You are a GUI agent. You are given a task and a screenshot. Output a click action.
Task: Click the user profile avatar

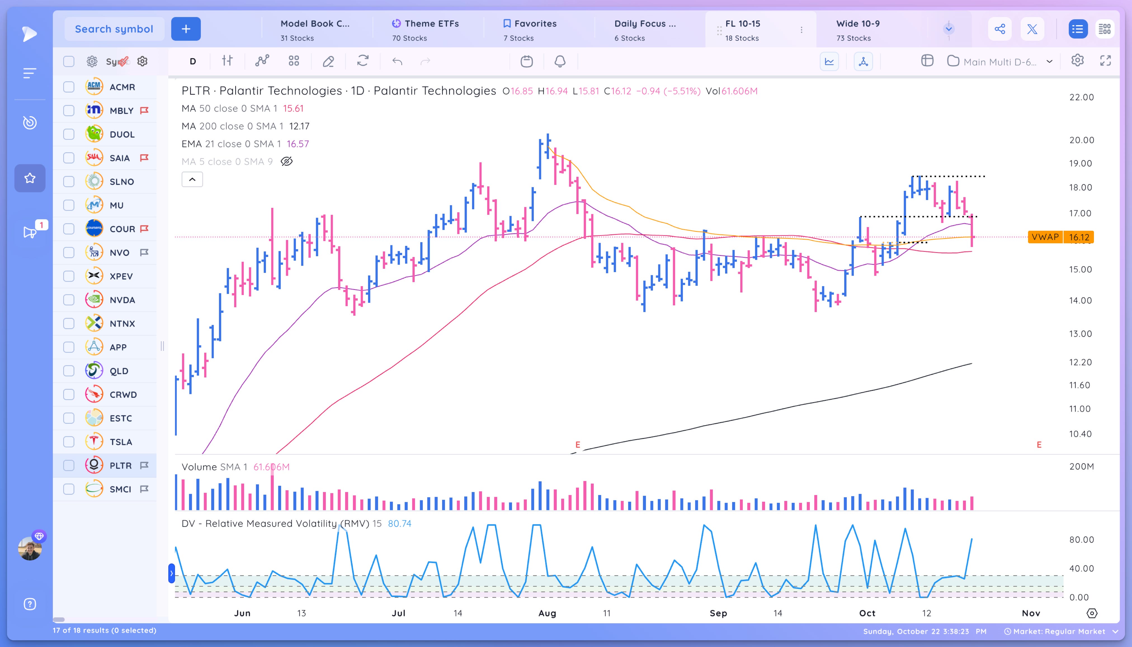tap(30, 548)
